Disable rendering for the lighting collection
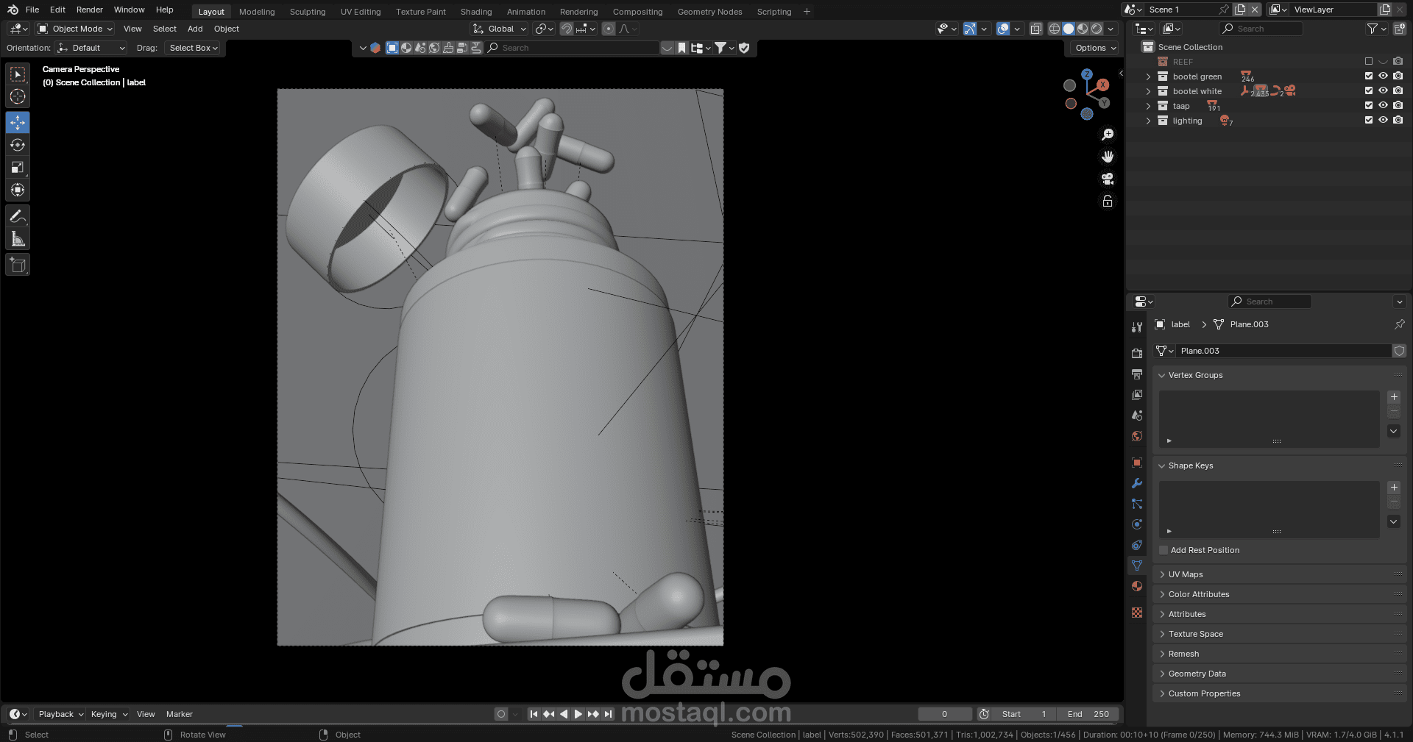This screenshot has height=742, width=1413. (x=1398, y=121)
